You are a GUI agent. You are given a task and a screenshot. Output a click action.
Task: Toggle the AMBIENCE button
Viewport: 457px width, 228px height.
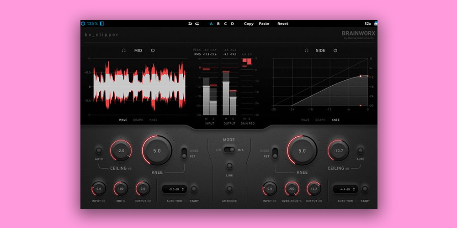tap(229, 188)
